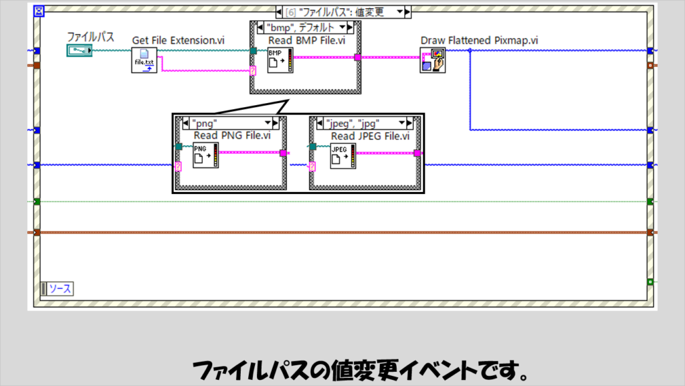Expand the ファイルパス 値変更 event case list

coord(399,12)
